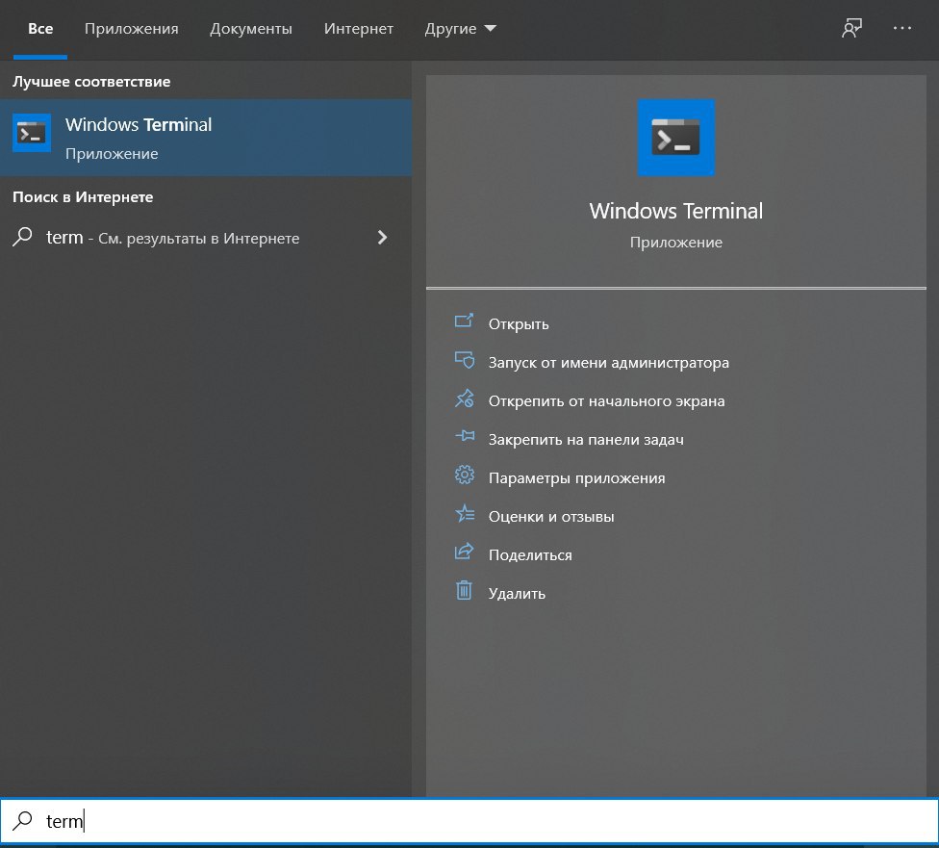Screen dimensions: 939x848
Task: Click the shield icon for run as administrator
Action: 464,360
